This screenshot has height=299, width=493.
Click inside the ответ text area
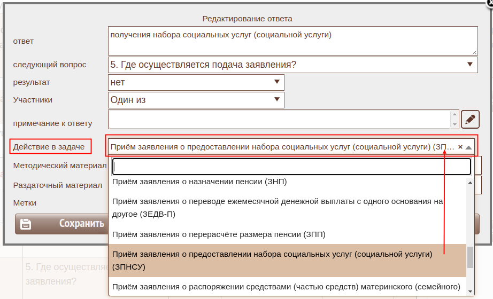(292, 41)
